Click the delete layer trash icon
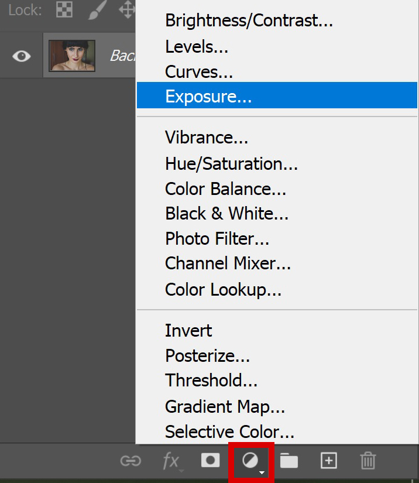The width and height of the screenshot is (419, 483). click(368, 461)
